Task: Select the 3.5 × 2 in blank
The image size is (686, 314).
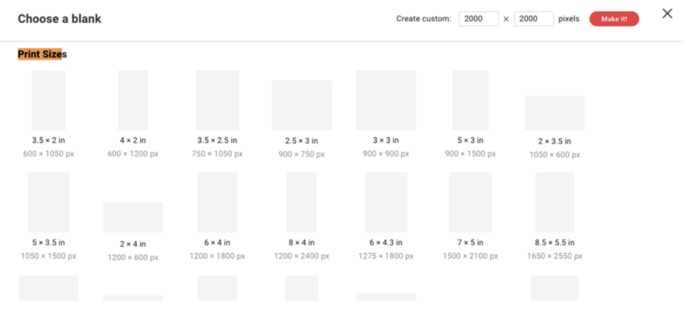Action: pyautogui.click(x=48, y=100)
